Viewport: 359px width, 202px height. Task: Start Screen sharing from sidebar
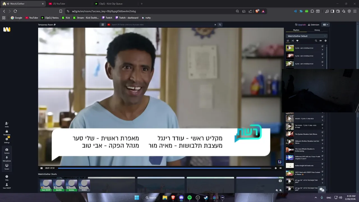click(x=7, y=166)
